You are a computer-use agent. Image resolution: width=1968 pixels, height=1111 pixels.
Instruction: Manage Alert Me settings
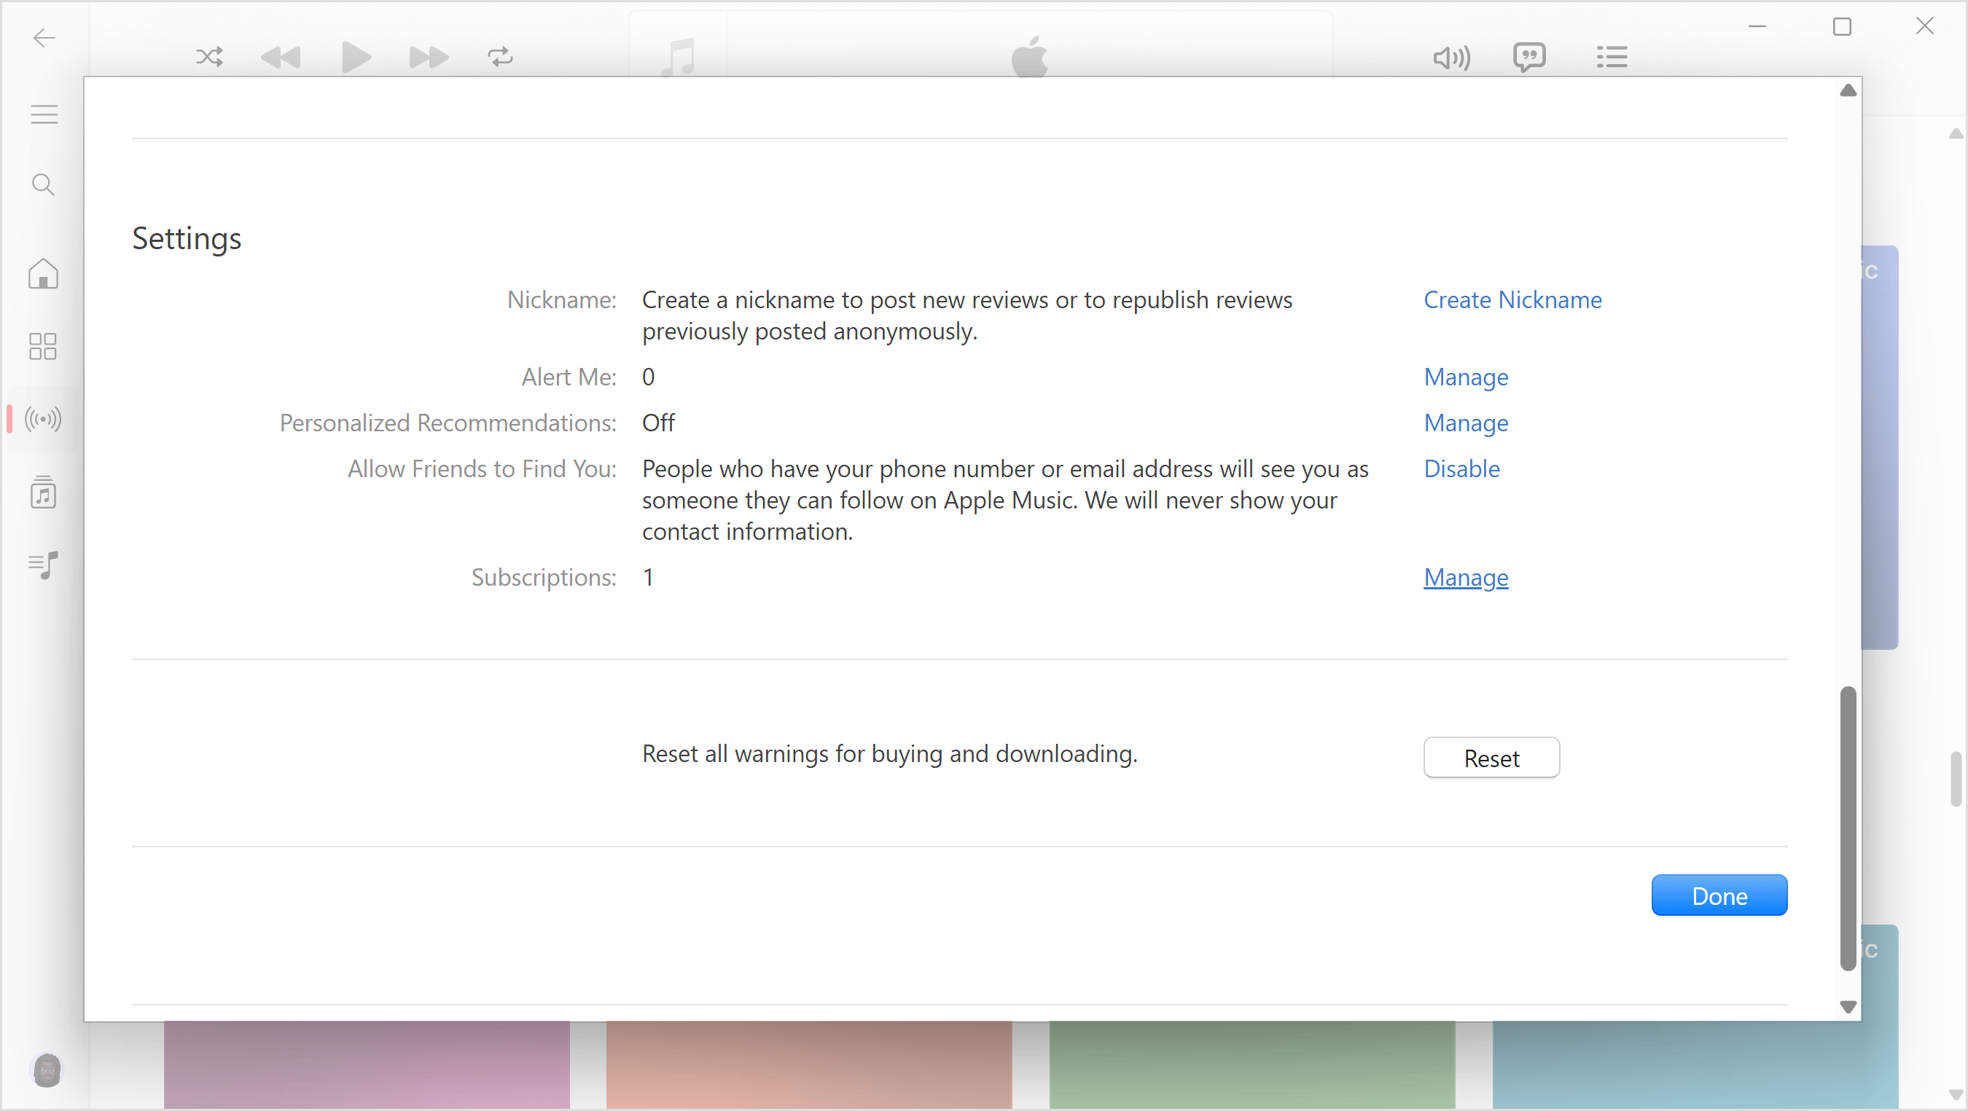pos(1466,377)
